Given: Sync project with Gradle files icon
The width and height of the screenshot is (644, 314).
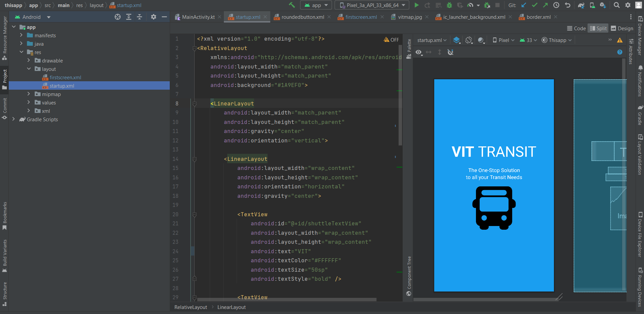Looking at the screenshot, I should 581,5.
